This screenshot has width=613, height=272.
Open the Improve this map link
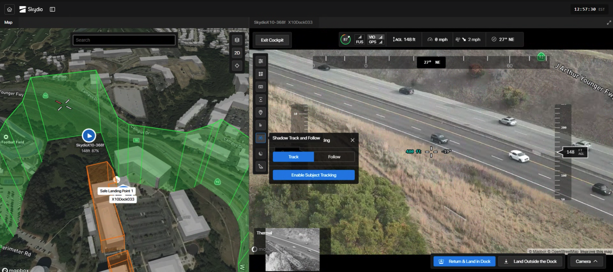click(596, 252)
